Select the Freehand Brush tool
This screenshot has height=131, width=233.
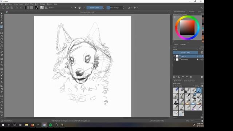1,27
